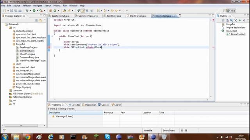The image size is (250, 140).
Task: Open the External Tools dropdown arrow
Action: tap(44, 10)
